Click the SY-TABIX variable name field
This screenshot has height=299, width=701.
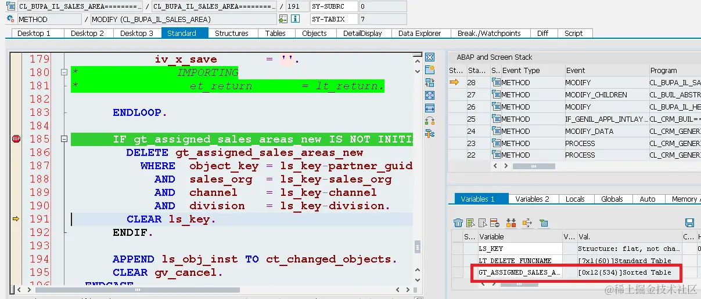333,19
